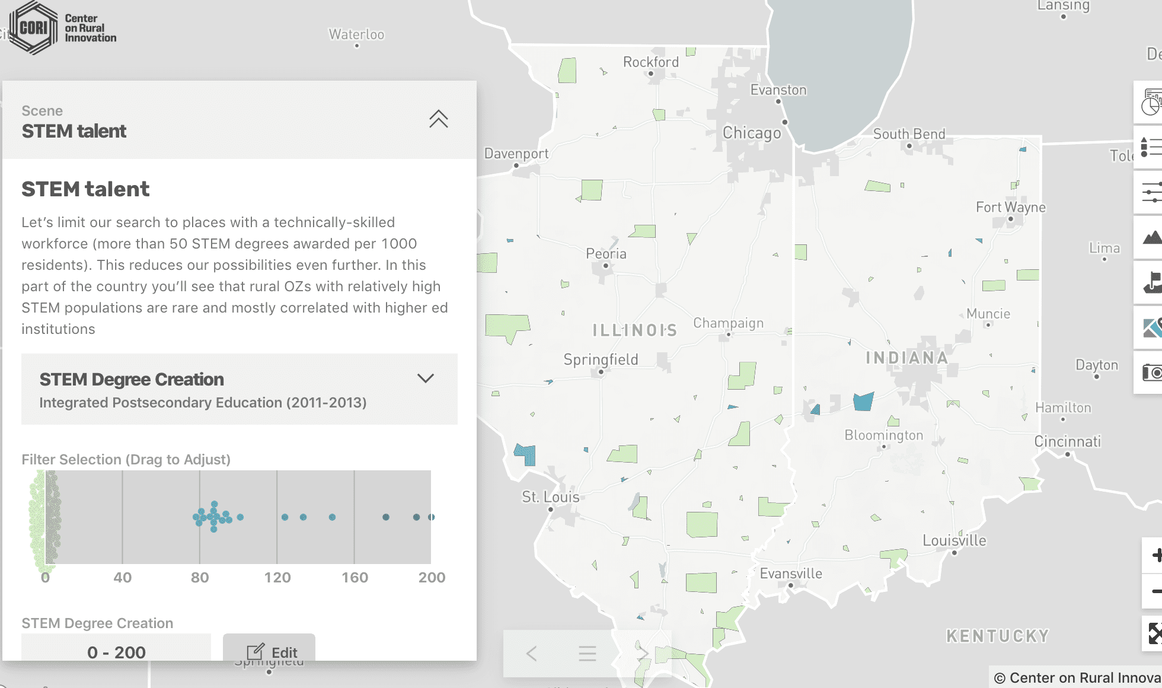
Task: Click the INDIANA state label
Action: (907, 358)
